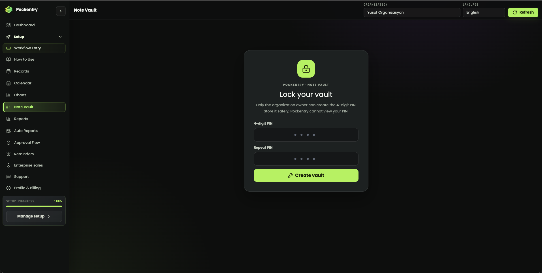Click the "4-digit PIN" field label
The width and height of the screenshot is (542, 273).
pyautogui.click(x=263, y=123)
